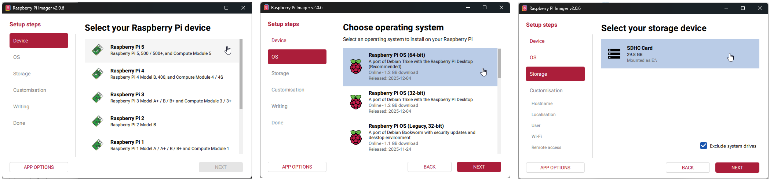Screen dimensions: 770x180
Task: Open APP OPTIONS in the Raspberry Pi device window
Action: [x=39, y=167]
